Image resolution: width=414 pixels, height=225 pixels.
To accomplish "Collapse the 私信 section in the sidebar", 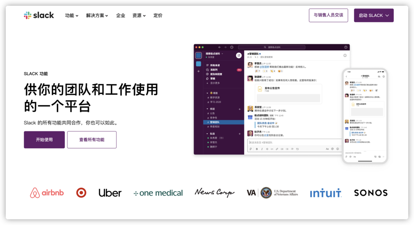I will point(207,134).
